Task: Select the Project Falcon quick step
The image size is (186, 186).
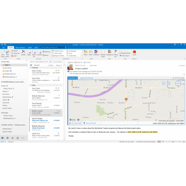Action: click(x=58, y=51)
